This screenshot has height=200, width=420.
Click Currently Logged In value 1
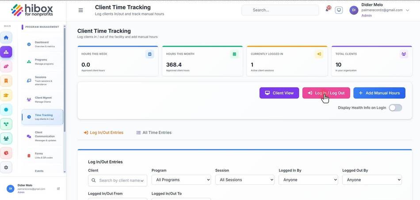(x=252, y=64)
